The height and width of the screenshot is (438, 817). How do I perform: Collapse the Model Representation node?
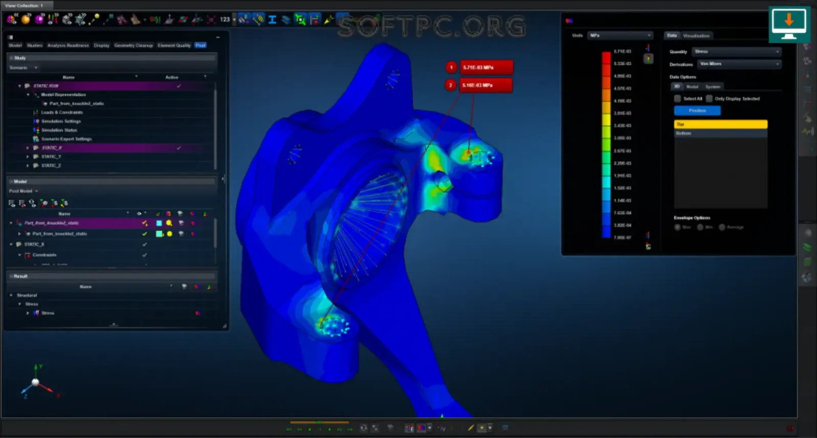tap(28, 94)
